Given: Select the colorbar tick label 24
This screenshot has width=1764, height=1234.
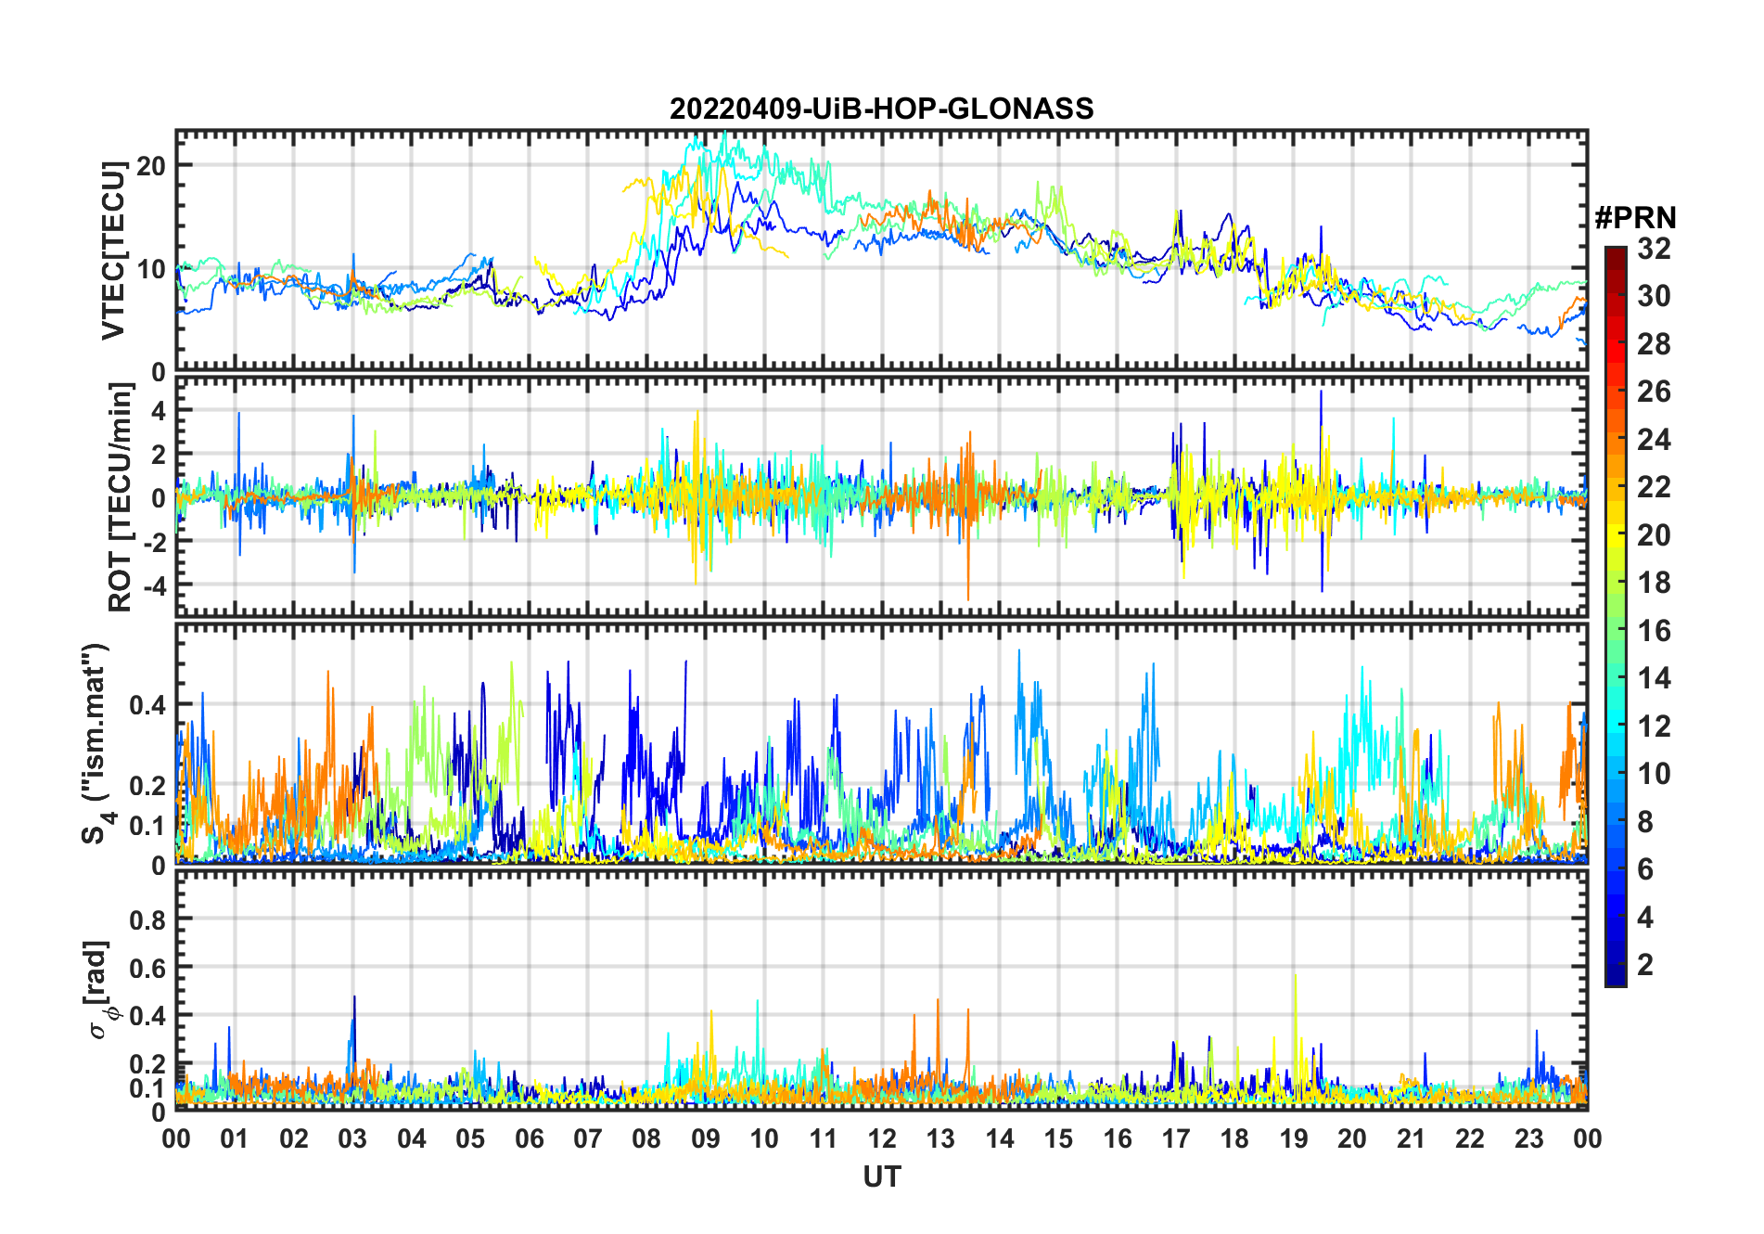Looking at the screenshot, I should pyautogui.click(x=1654, y=440).
